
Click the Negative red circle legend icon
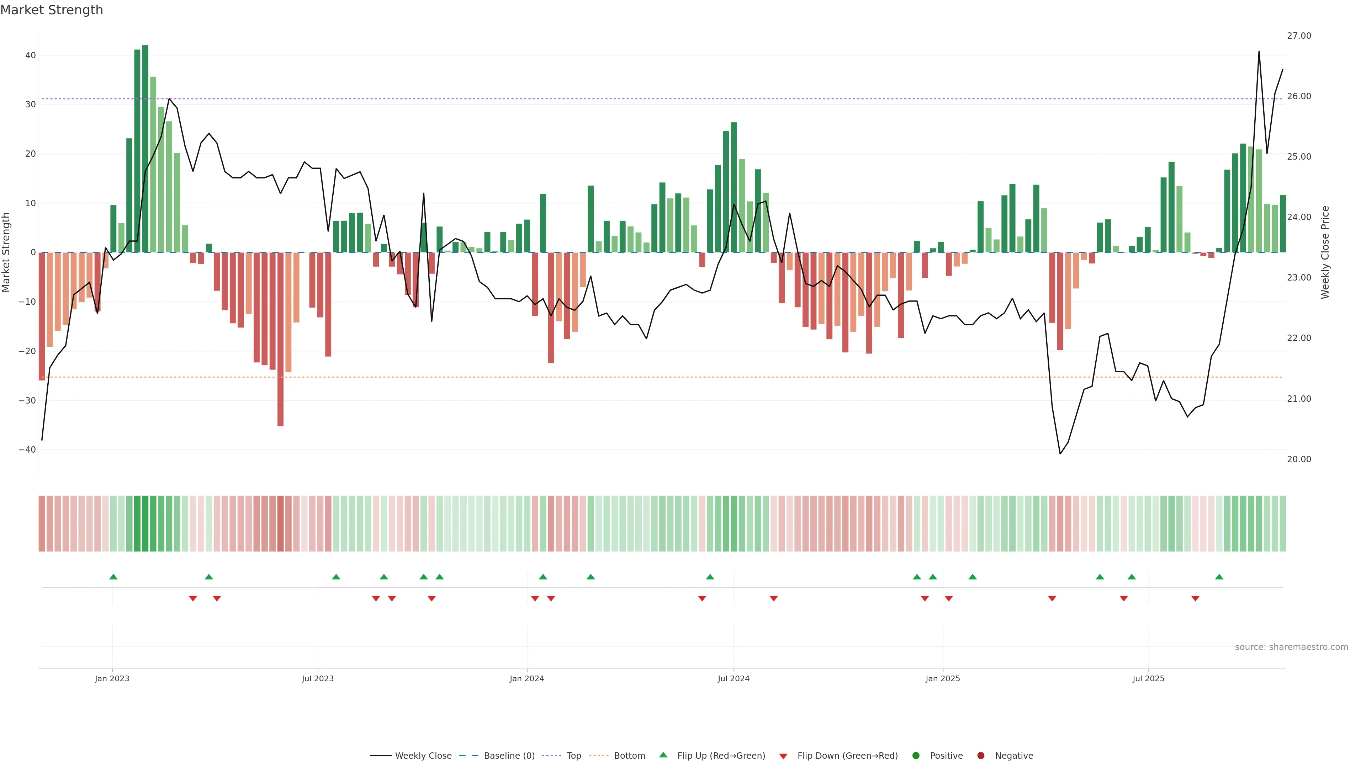[980, 756]
